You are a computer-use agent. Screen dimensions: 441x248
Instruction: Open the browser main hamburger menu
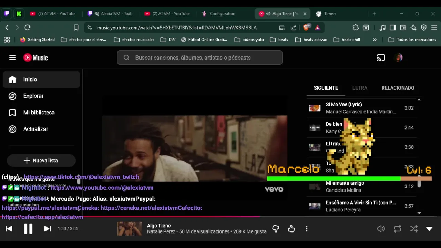pos(434,28)
